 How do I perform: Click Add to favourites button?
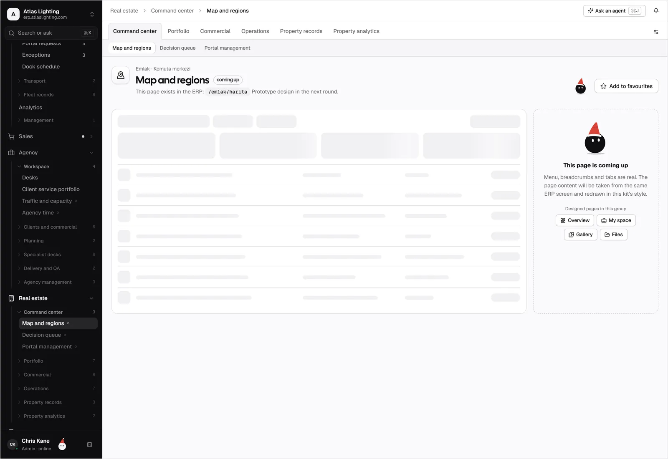coord(626,86)
